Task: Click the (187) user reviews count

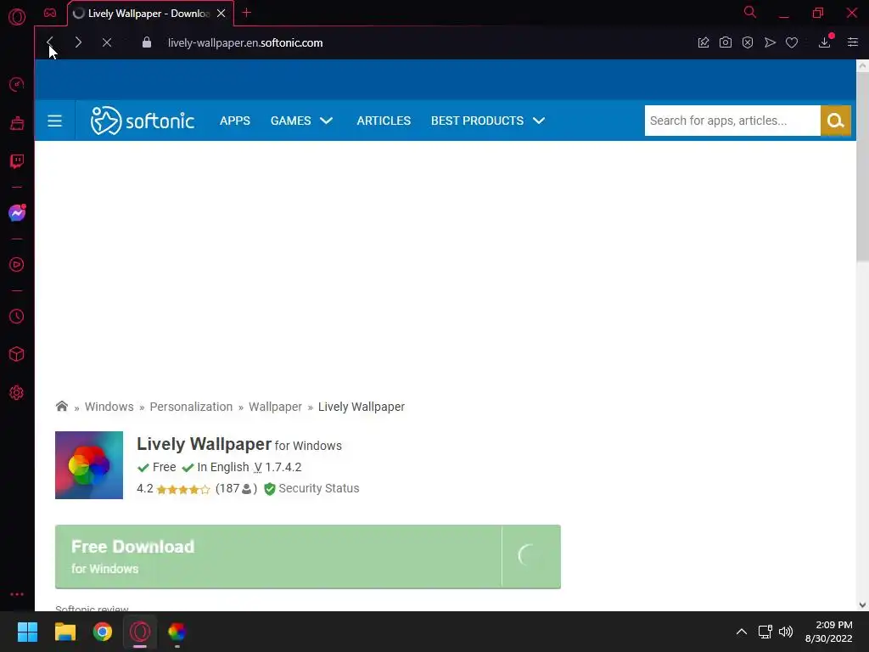Action: [236, 488]
